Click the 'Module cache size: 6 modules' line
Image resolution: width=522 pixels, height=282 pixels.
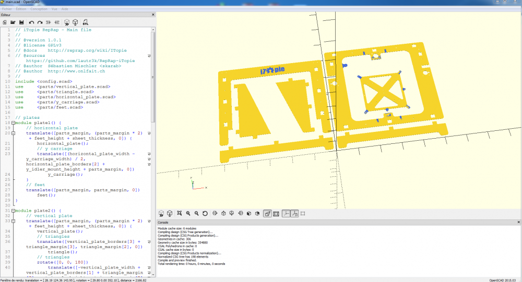pyautogui.click(x=177, y=228)
